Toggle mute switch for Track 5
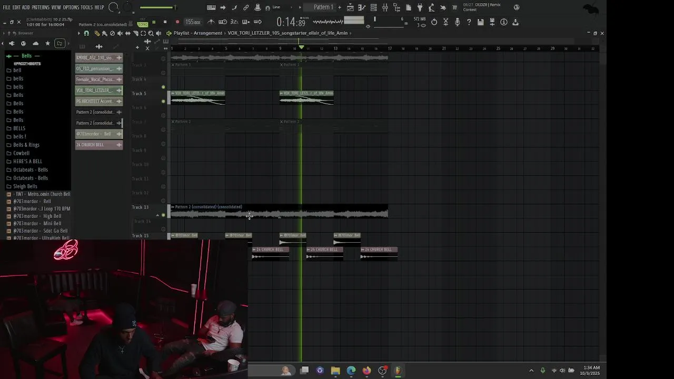 (x=163, y=101)
